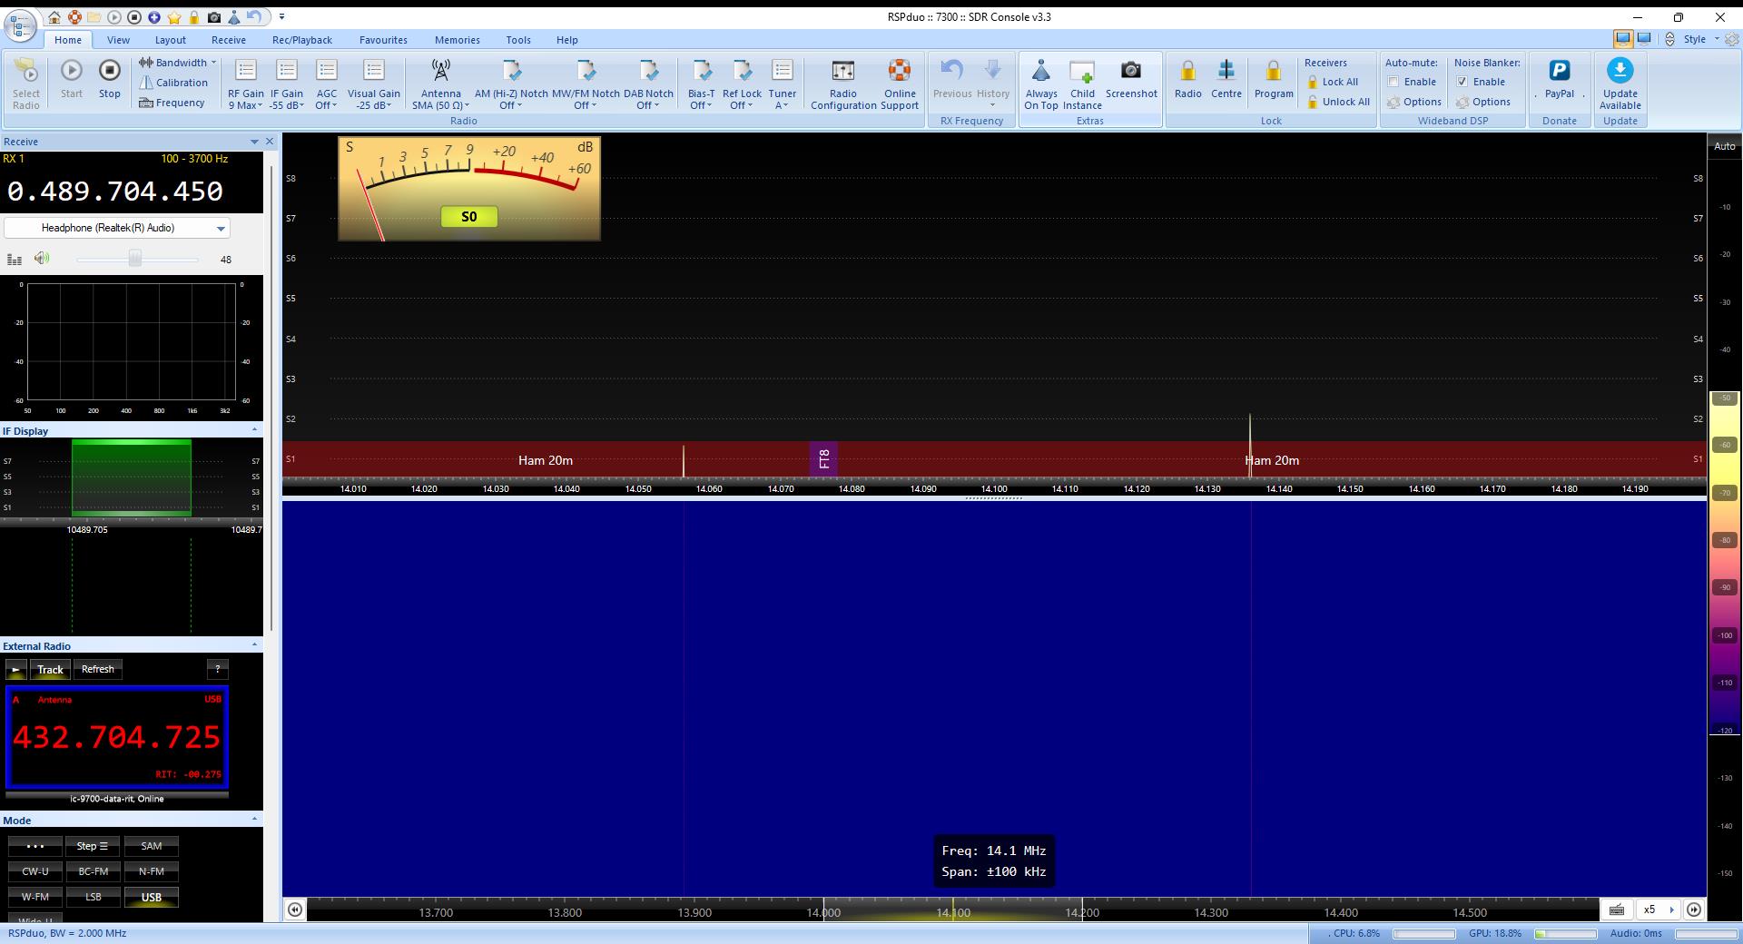Adjust the receive volume slider
This screenshot has width=1743, height=944.
[x=134, y=260]
